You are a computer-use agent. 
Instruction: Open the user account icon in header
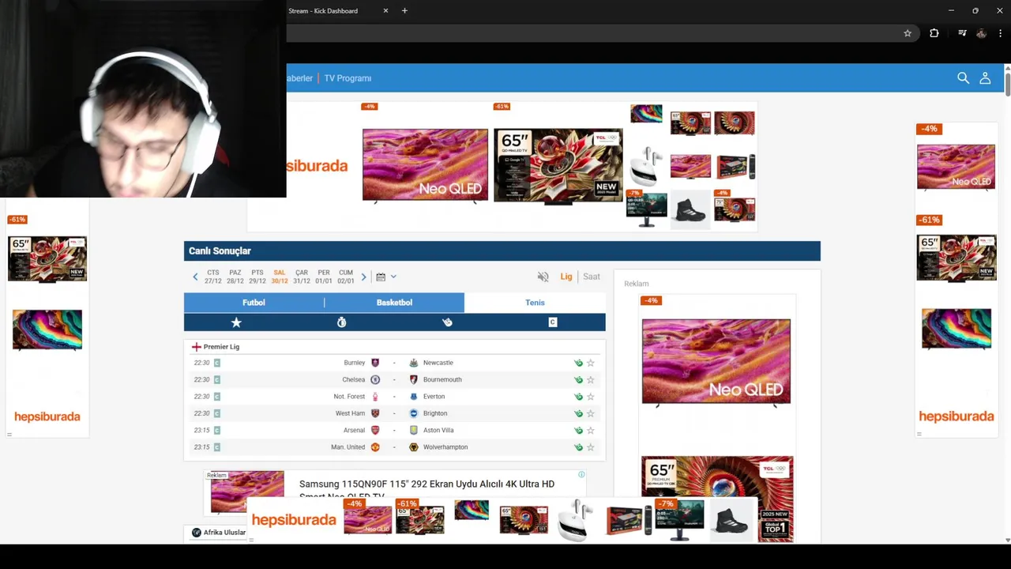point(985,78)
